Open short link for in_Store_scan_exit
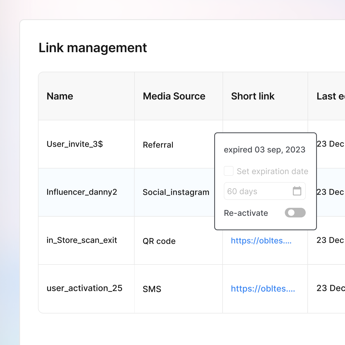Screen dimensions: 345x345 point(261,241)
